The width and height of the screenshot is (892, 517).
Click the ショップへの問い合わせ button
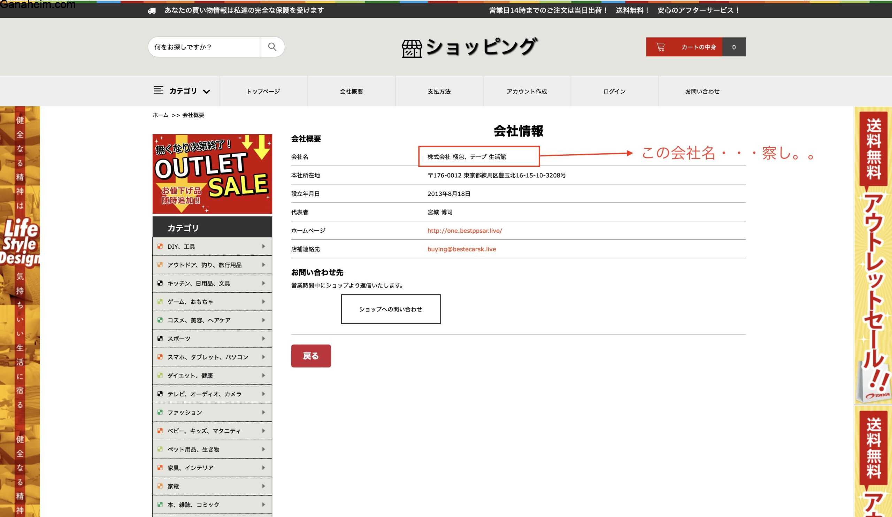(391, 309)
